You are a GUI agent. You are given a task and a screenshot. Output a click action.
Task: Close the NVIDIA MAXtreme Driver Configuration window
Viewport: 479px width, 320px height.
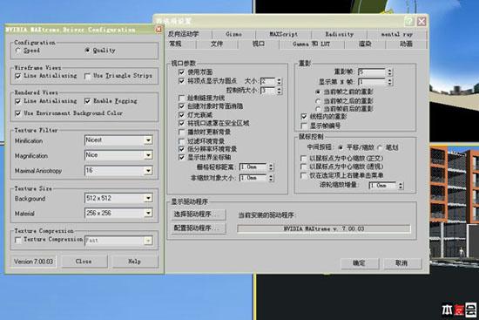pyautogui.click(x=159, y=30)
